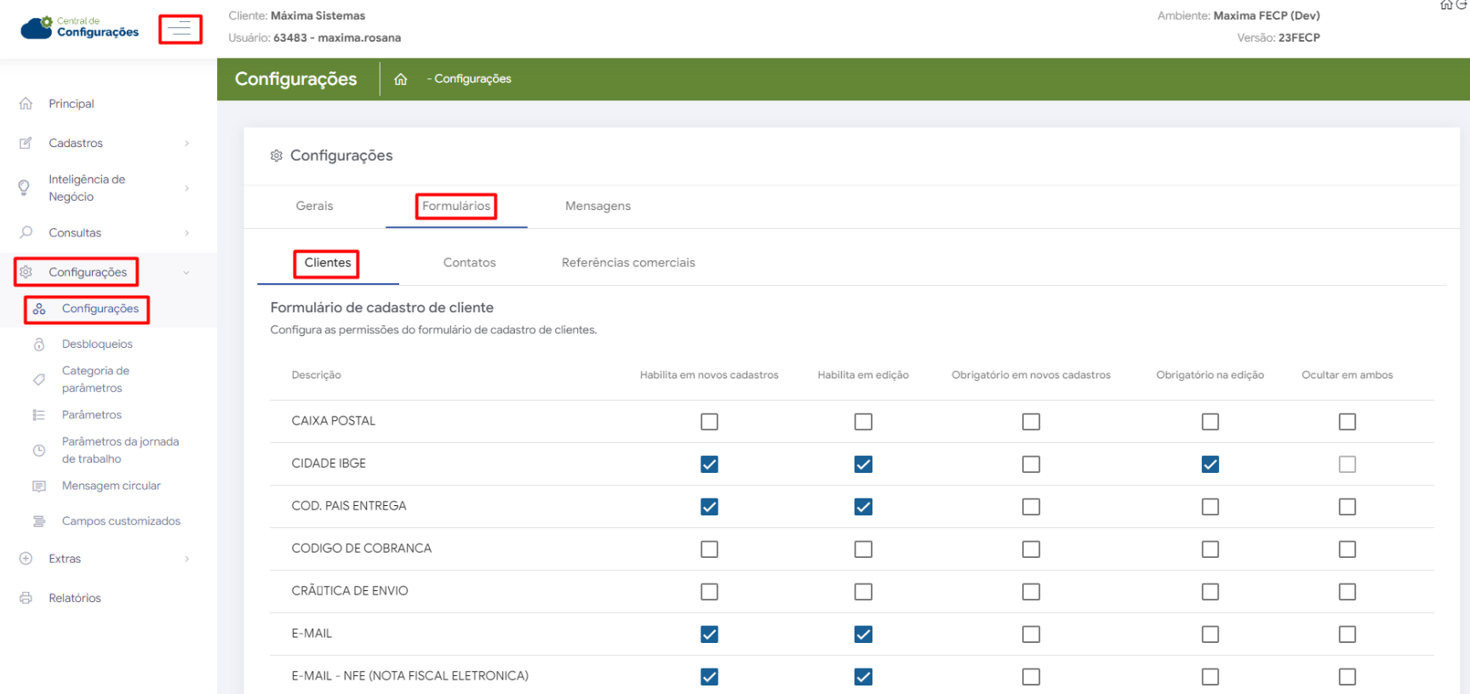Expand Inteligência de Negócio chevron
This screenshot has width=1470, height=694.
click(x=186, y=188)
